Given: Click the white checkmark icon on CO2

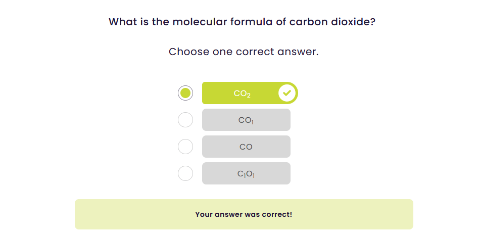Looking at the screenshot, I should pos(287,93).
